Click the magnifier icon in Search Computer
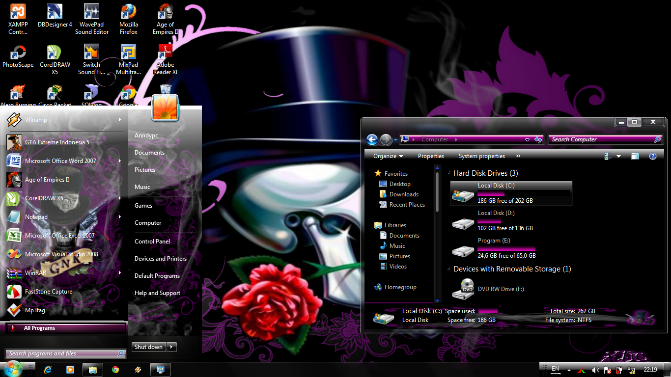This screenshot has height=377, width=671. point(657,139)
